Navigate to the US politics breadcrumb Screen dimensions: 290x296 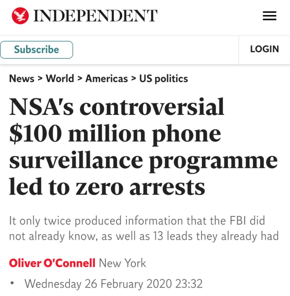click(x=163, y=79)
